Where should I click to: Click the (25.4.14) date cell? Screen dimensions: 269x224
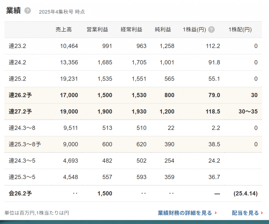(245, 194)
